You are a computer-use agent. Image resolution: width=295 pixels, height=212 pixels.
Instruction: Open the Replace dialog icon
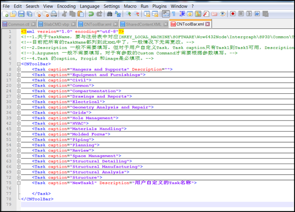pos(118,14)
